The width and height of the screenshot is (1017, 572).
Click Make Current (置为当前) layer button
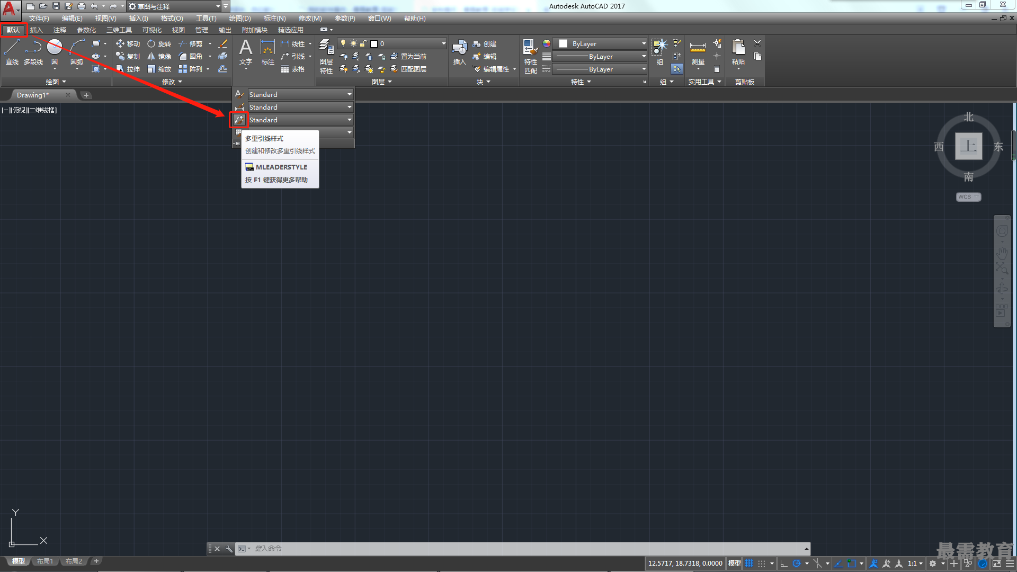(409, 56)
